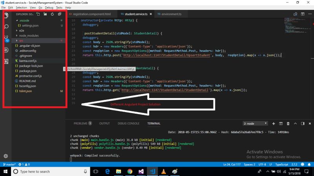This screenshot has width=314, height=176.
Task: Open errors and warnings count in status bar
Action: point(24,164)
